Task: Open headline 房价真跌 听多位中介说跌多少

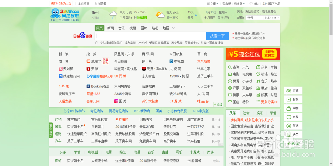Action: click(252, 120)
